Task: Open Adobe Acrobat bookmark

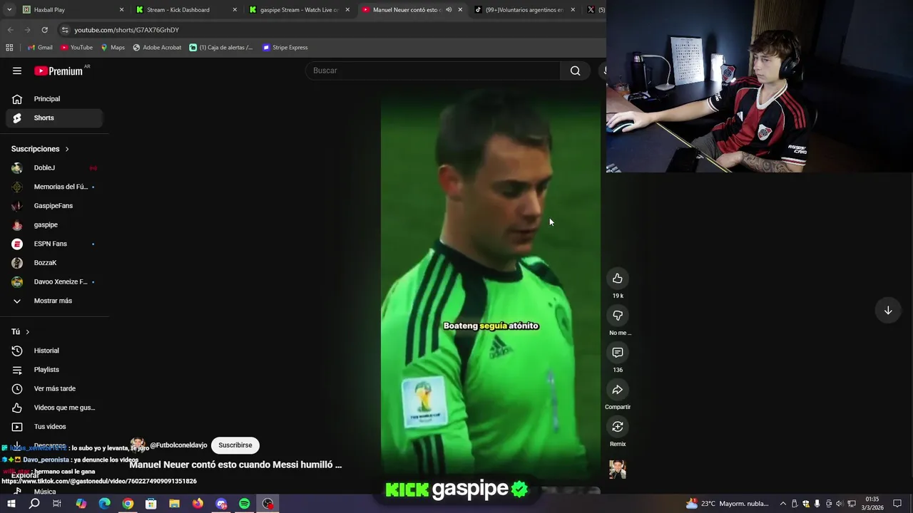Action: pyautogui.click(x=157, y=48)
